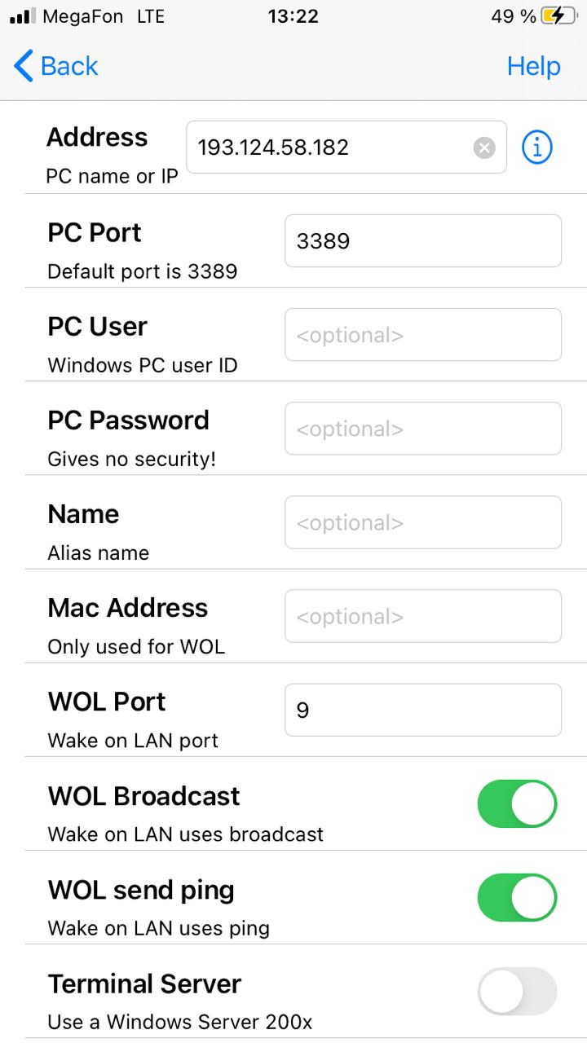Image resolution: width=587 pixels, height=1043 pixels.
Task: Tap the 13:22 clock in status bar
Action: point(293,16)
